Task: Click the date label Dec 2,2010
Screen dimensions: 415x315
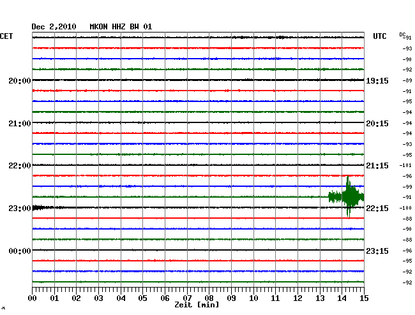Action: pyautogui.click(x=54, y=27)
